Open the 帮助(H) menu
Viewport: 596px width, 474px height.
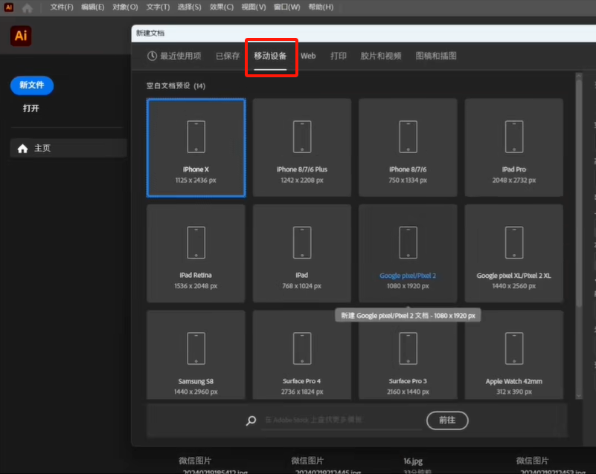[x=321, y=7]
